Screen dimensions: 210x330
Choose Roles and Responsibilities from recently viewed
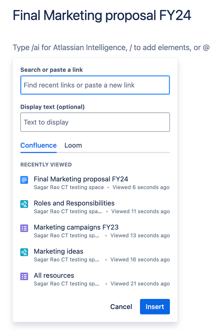[74, 203]
